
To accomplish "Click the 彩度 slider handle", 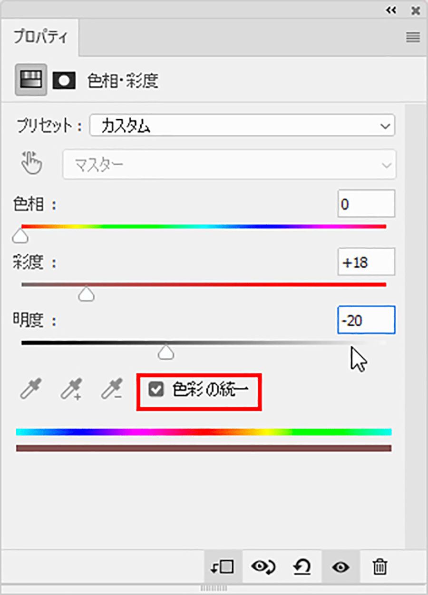I will [x=86, y=295].
